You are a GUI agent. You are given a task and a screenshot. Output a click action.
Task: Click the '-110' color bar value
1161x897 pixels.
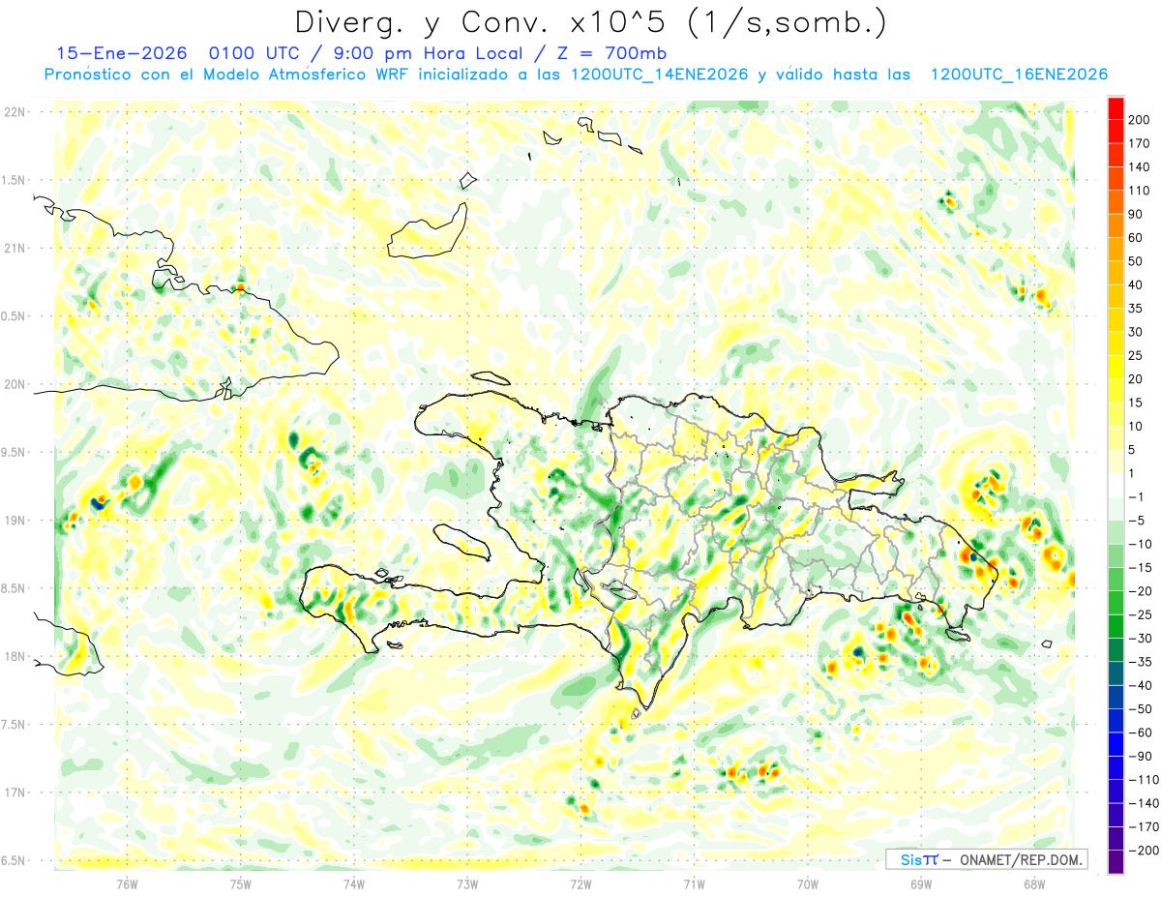[1144, 780]
